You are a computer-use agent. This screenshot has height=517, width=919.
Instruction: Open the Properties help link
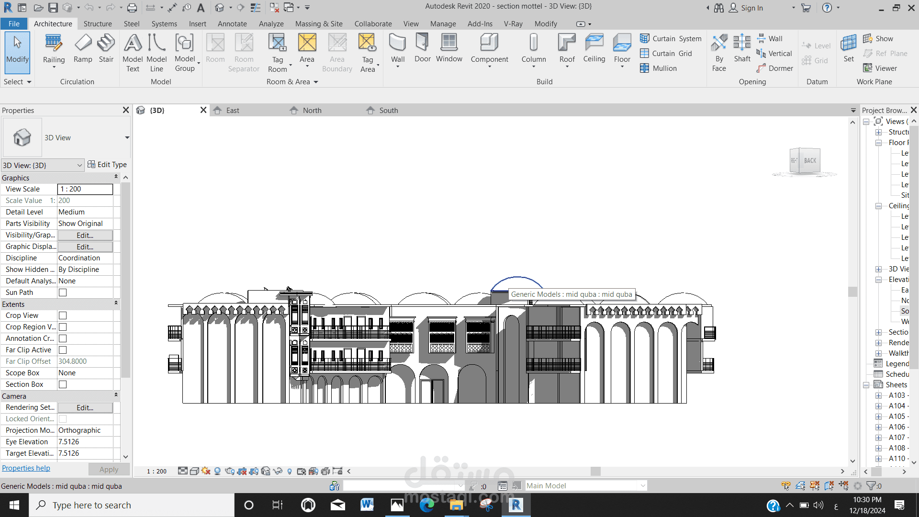point(26,468)
